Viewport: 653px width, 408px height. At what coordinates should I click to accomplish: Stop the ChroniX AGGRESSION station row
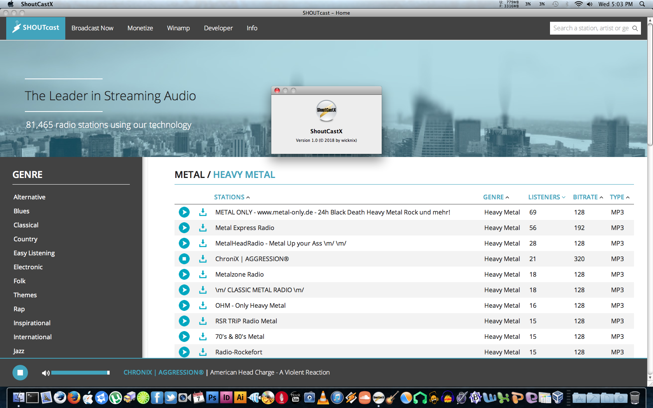coord(184,259)
